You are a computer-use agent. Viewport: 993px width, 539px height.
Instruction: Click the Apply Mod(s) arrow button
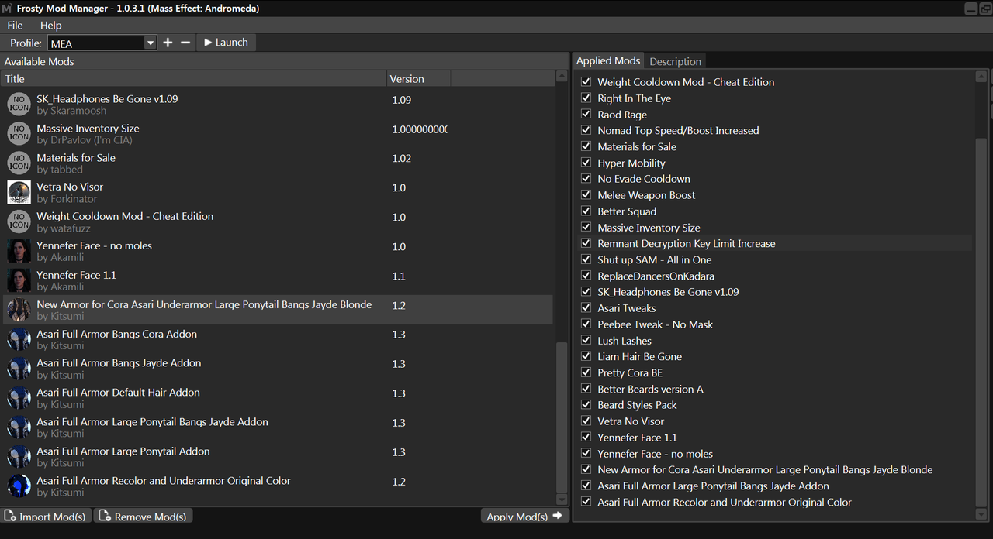tap(525, 516)
